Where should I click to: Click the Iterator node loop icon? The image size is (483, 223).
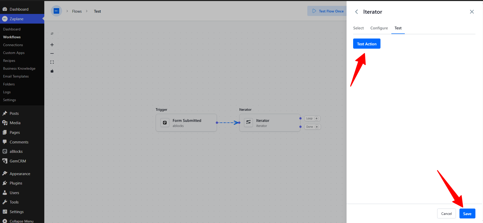pos(248,123)
